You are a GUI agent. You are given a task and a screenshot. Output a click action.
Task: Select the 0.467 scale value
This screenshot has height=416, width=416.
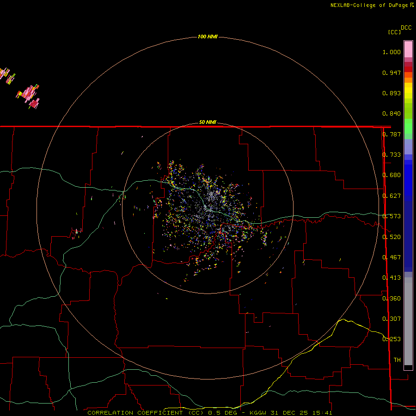[392, 257]
